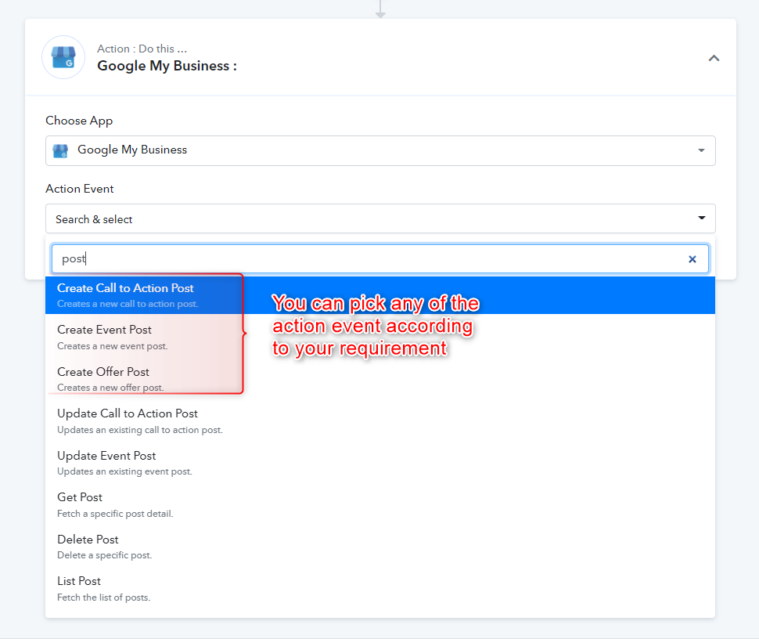Open the Choose App dropdown
This screenshot has width=759, height=639.
380,150
